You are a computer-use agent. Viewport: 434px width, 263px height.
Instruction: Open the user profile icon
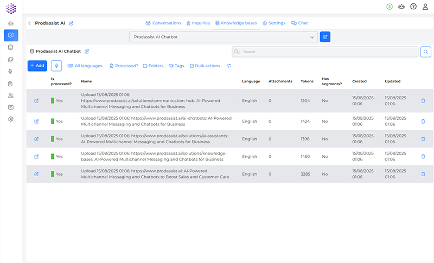click(425, 7)
